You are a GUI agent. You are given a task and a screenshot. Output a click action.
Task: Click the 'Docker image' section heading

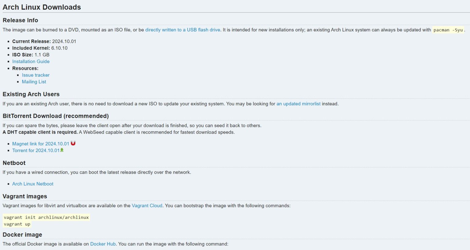[22, 235]
